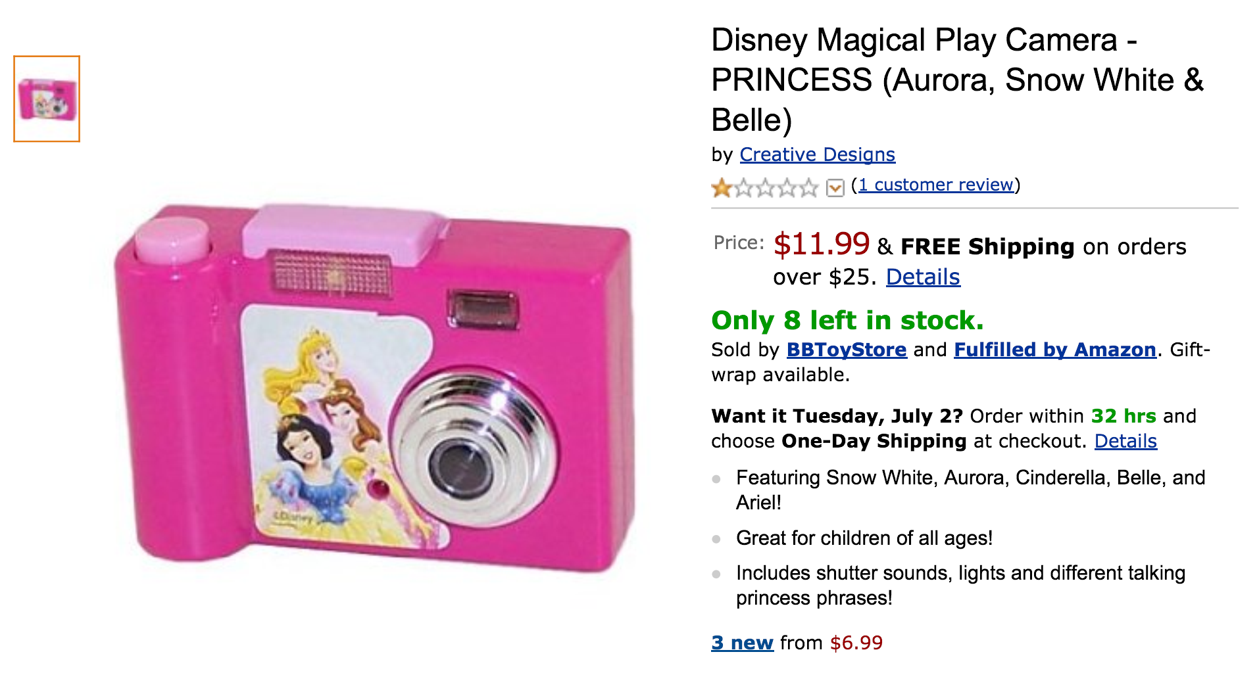Click the Disney Magical Play Camera title
The image size is (1259, 673).
tap(957, 80)
